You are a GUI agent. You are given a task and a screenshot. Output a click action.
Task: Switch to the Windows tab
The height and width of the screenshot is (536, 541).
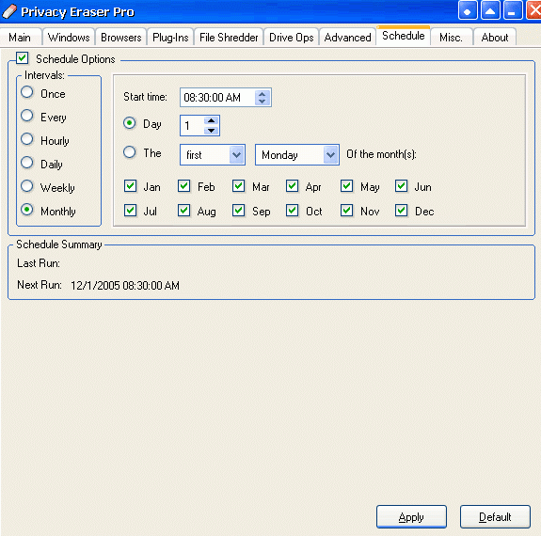[x=69, y=38]
